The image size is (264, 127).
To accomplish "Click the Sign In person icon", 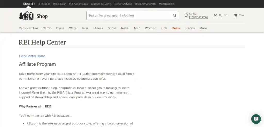I will (x=215, y=15).
